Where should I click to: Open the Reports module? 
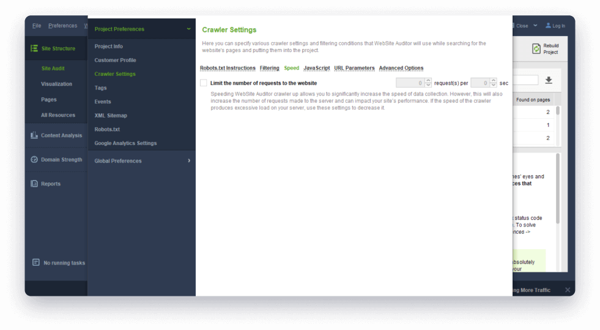51,184
